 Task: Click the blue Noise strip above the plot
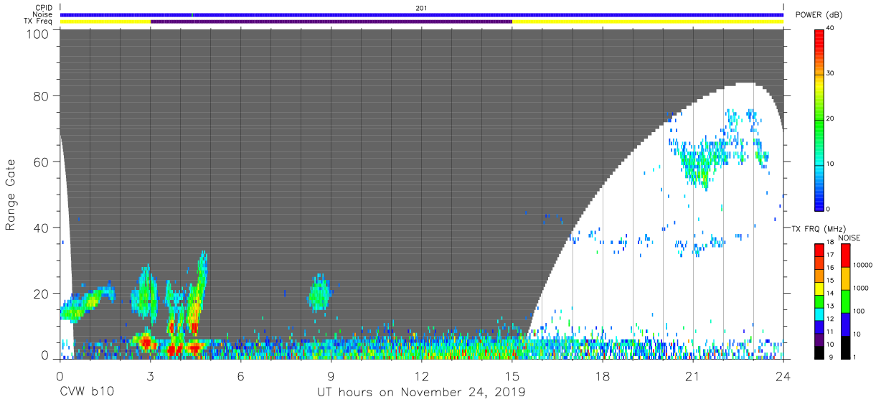coord(422,14)
